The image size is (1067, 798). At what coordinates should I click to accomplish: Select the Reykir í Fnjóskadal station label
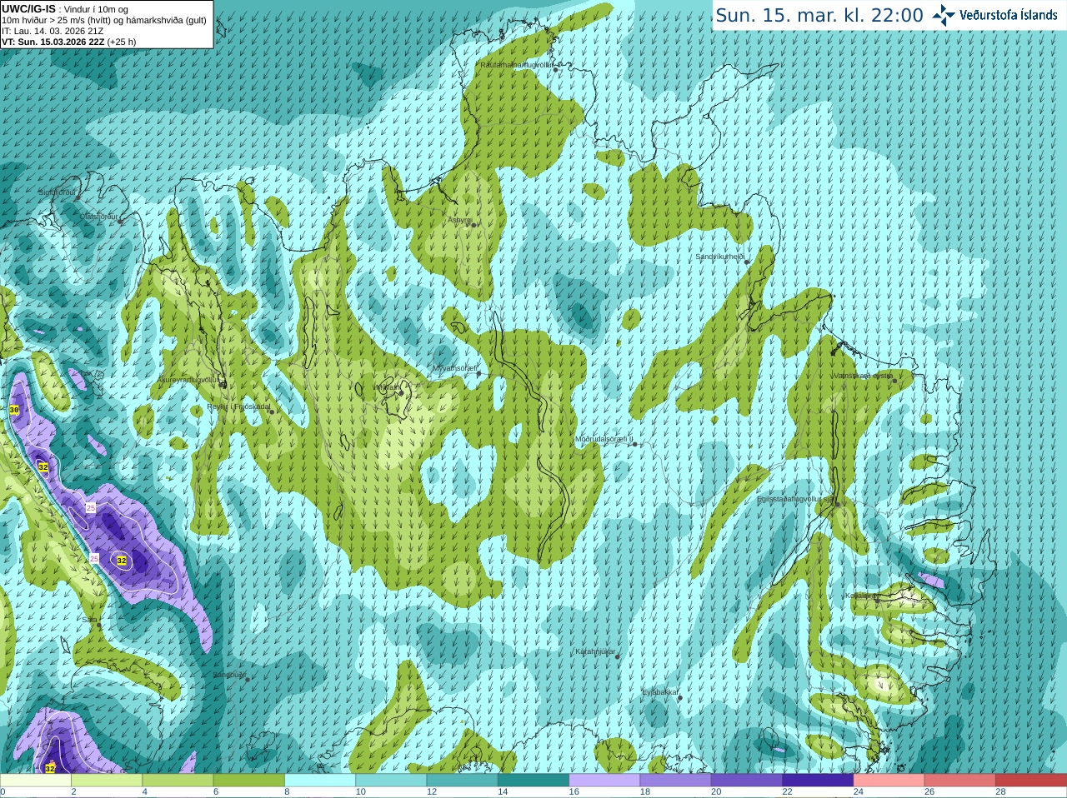point(238,407)
